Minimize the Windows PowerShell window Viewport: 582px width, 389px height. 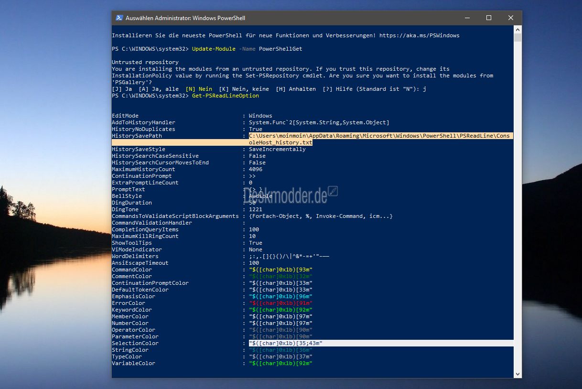tap(466, 18)
